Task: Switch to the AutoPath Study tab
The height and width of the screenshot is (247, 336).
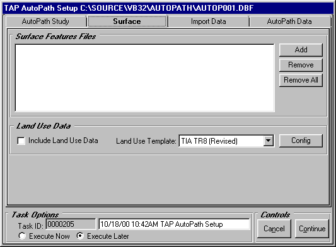Action: point(45,21)
